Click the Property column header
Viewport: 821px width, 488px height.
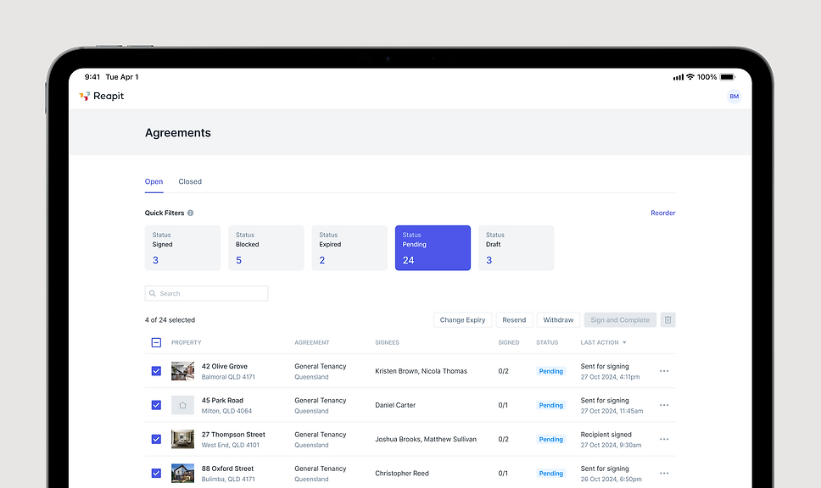(186, 342)
